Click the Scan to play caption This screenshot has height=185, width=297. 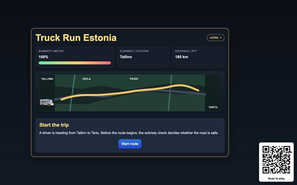click(276, 178)
